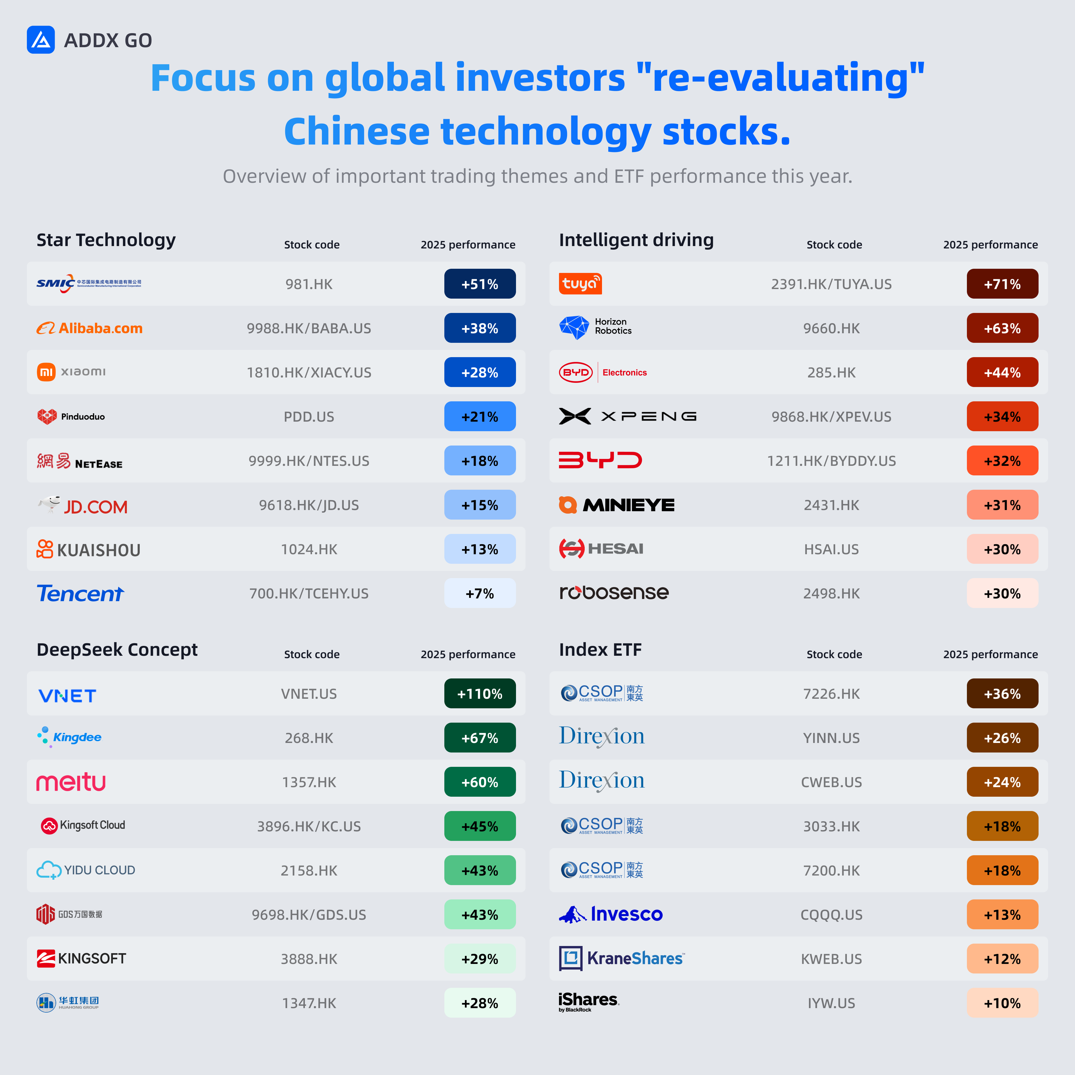Click the Kingsoft Cloud logo
The image size is (1075, 1075).
(x=83, y=825)
